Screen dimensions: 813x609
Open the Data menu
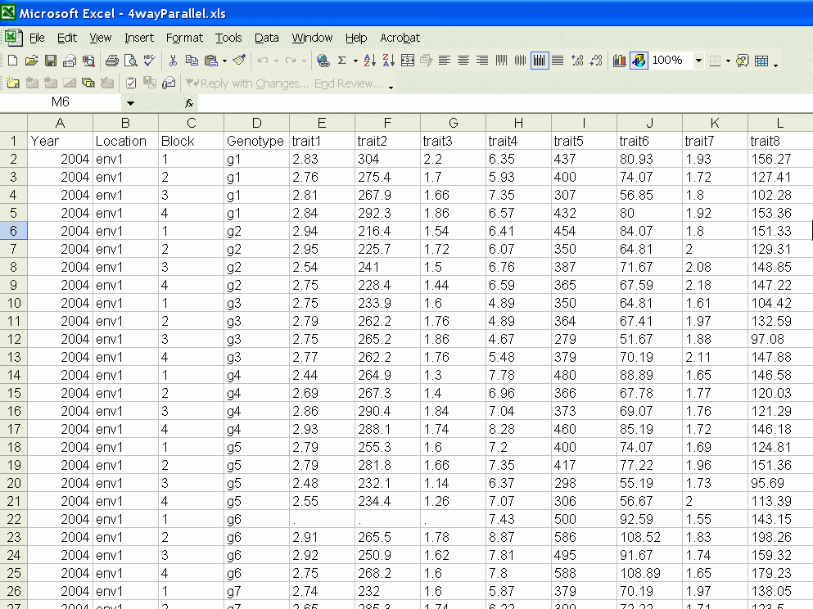coord(266,38)
